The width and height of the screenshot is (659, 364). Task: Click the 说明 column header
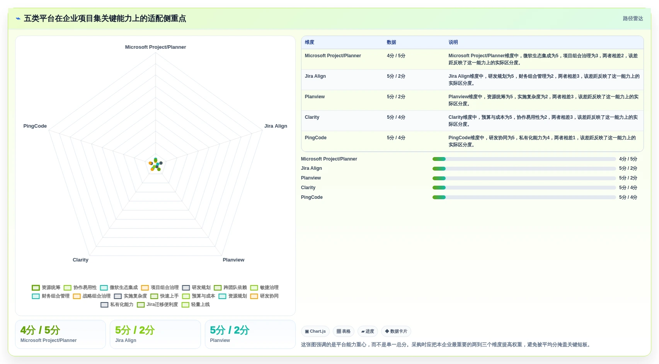point(453,42)
